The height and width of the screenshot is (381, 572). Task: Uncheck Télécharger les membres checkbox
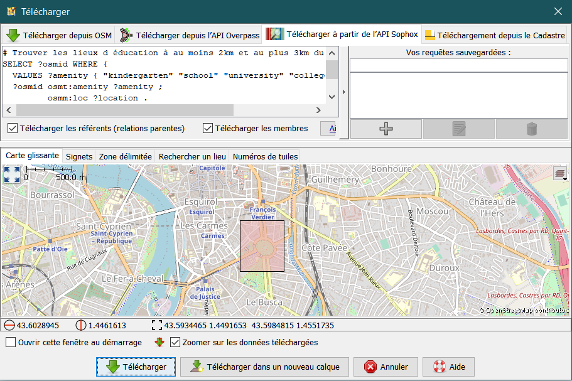tap(208, 128)
